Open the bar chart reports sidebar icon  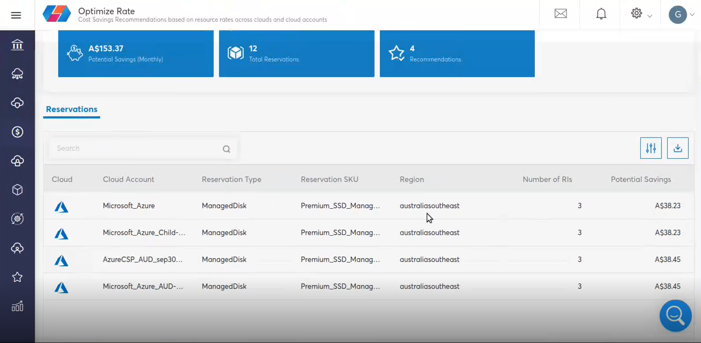coord(17,306)
